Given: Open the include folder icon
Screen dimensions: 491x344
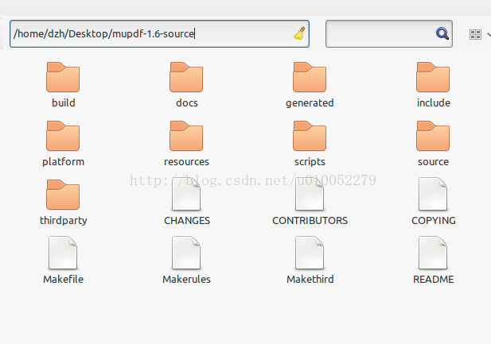Looking at the screenshot, I should tap(433, 77).
